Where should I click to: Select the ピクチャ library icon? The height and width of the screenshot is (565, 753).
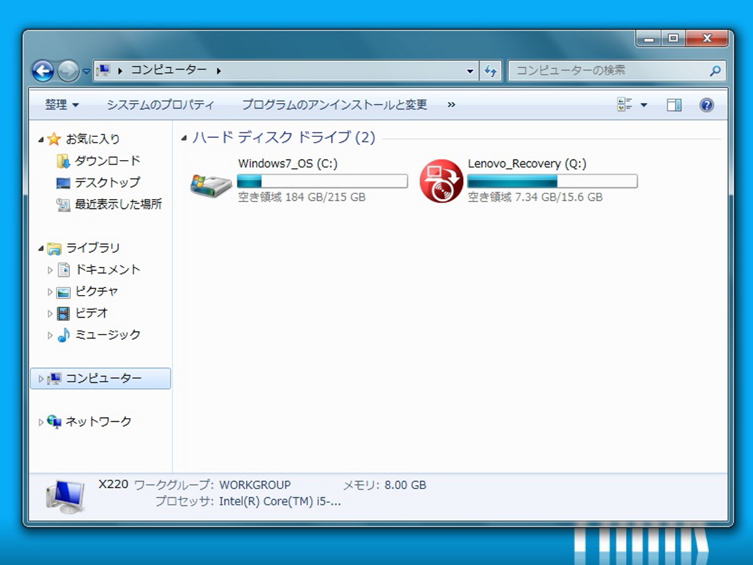tap(63, 292)
